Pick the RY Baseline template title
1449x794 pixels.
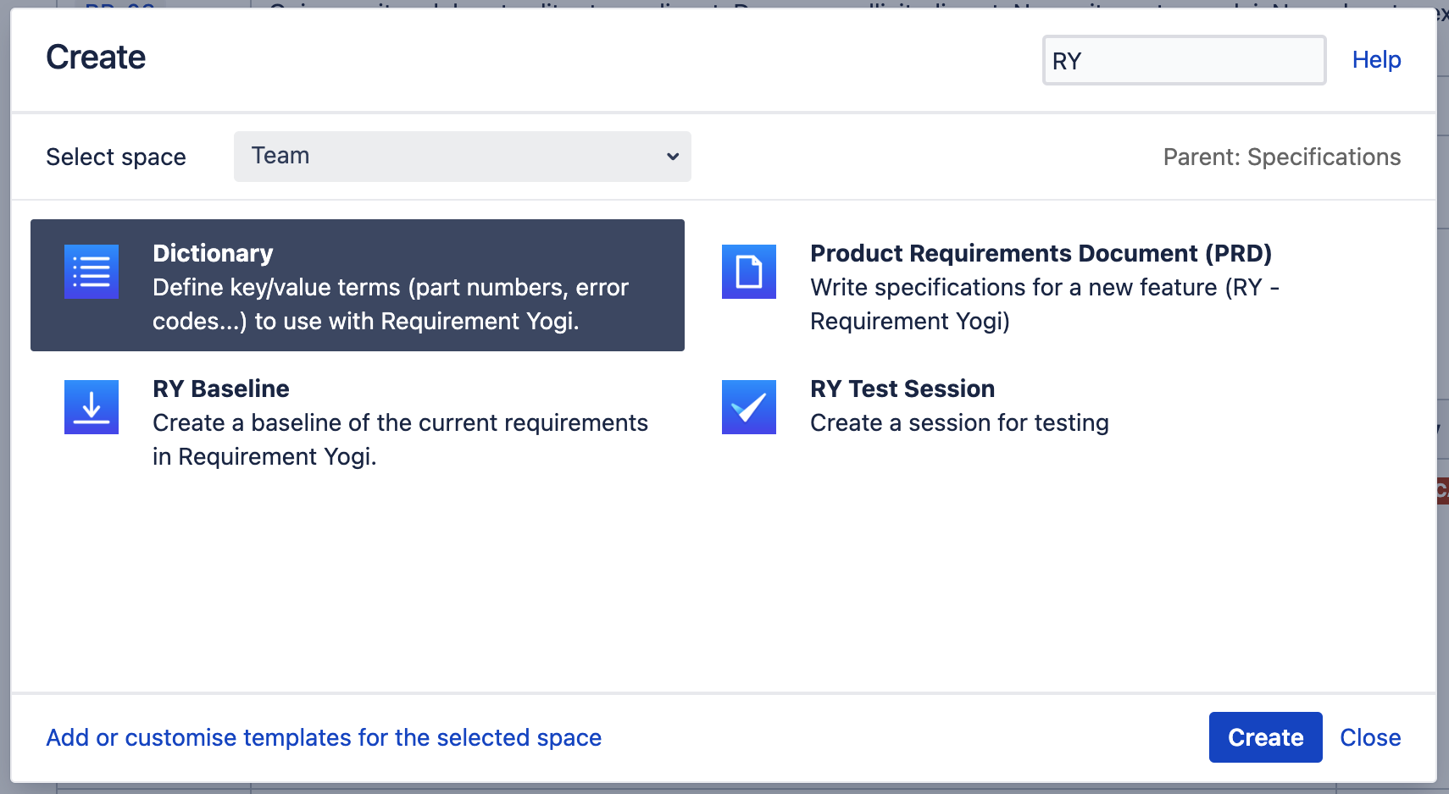pos(220,389)
